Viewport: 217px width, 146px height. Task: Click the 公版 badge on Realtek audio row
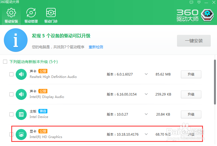(x=43, y=71)
